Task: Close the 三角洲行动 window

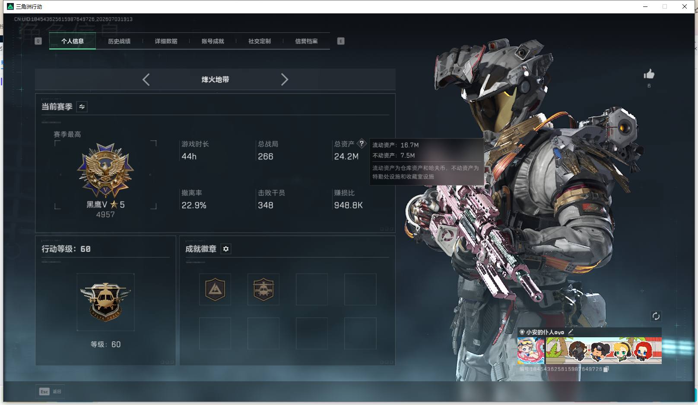Action: [685, 6]
